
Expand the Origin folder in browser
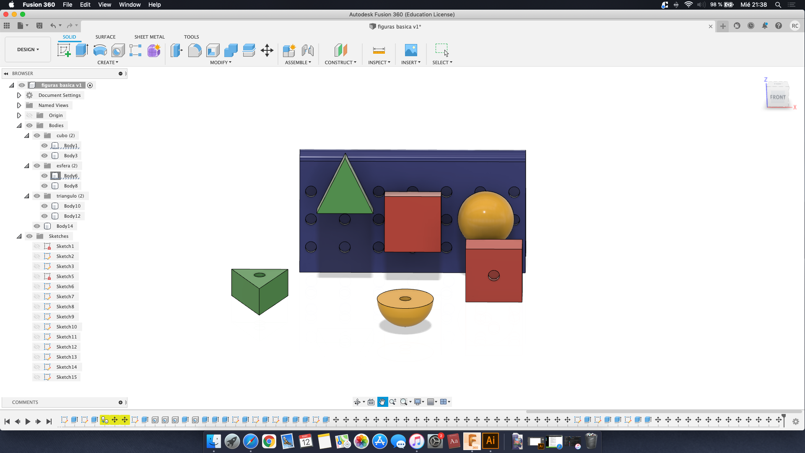[x=19, y=115]
